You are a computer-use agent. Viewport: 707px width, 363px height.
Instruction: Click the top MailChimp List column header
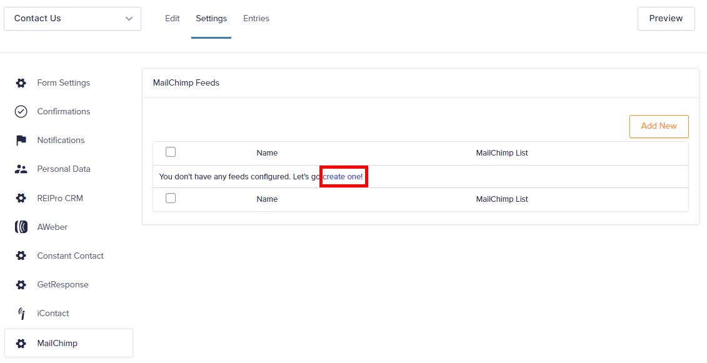tap(502, 153)
